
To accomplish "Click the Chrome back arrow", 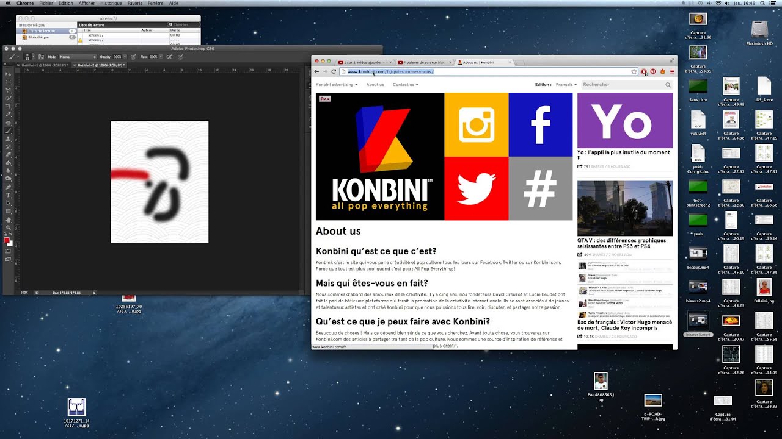I will [316, 71].
